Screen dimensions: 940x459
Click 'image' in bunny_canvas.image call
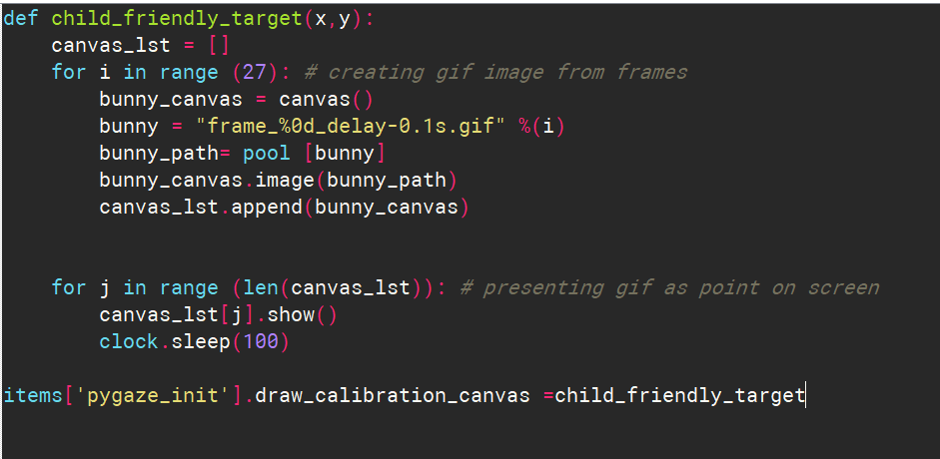[285, 181]
